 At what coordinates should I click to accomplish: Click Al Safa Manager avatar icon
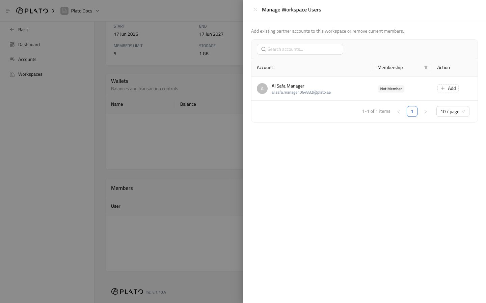[x=262, y=89]
